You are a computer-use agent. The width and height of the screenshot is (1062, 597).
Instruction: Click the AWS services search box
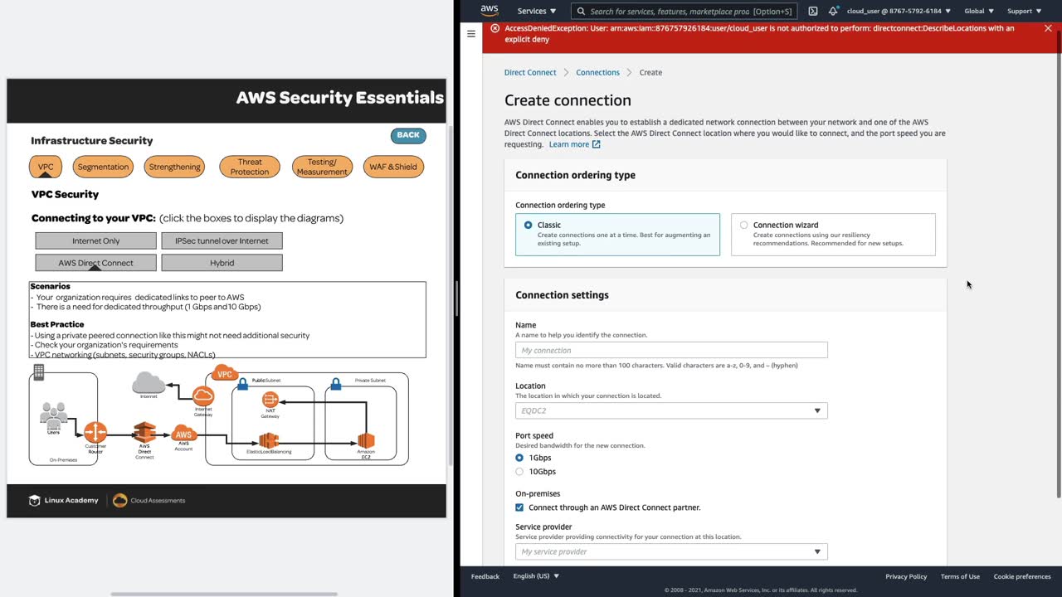pos(684,11)
